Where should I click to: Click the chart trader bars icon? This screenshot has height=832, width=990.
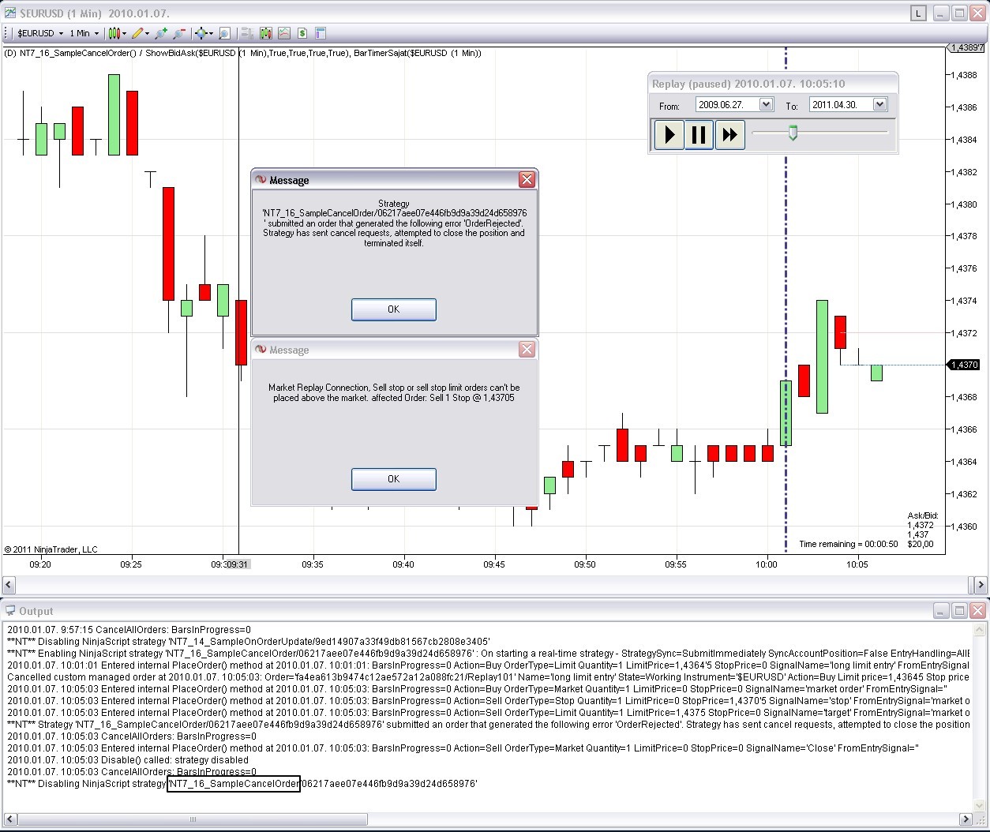point(246,33)
